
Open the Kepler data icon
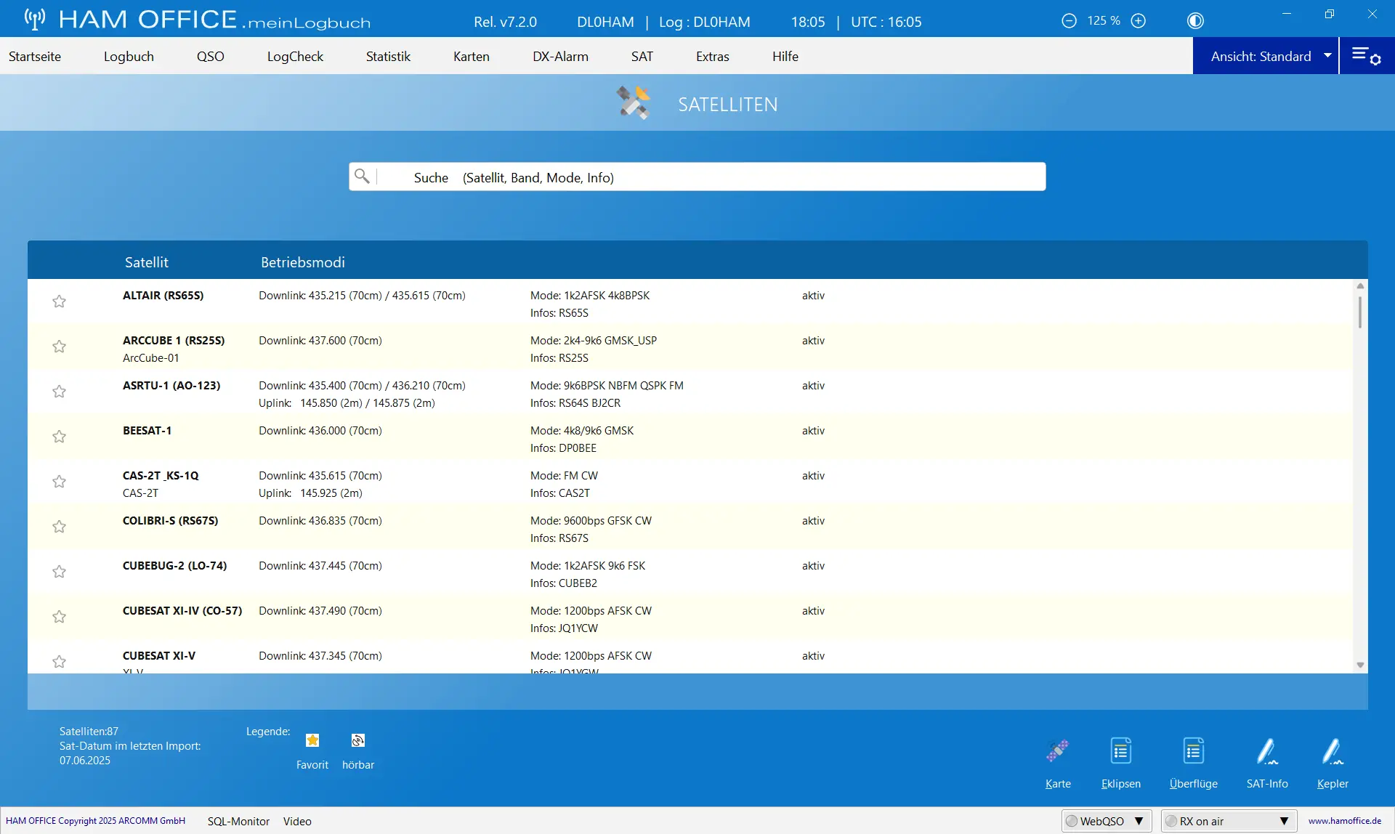1333,751
